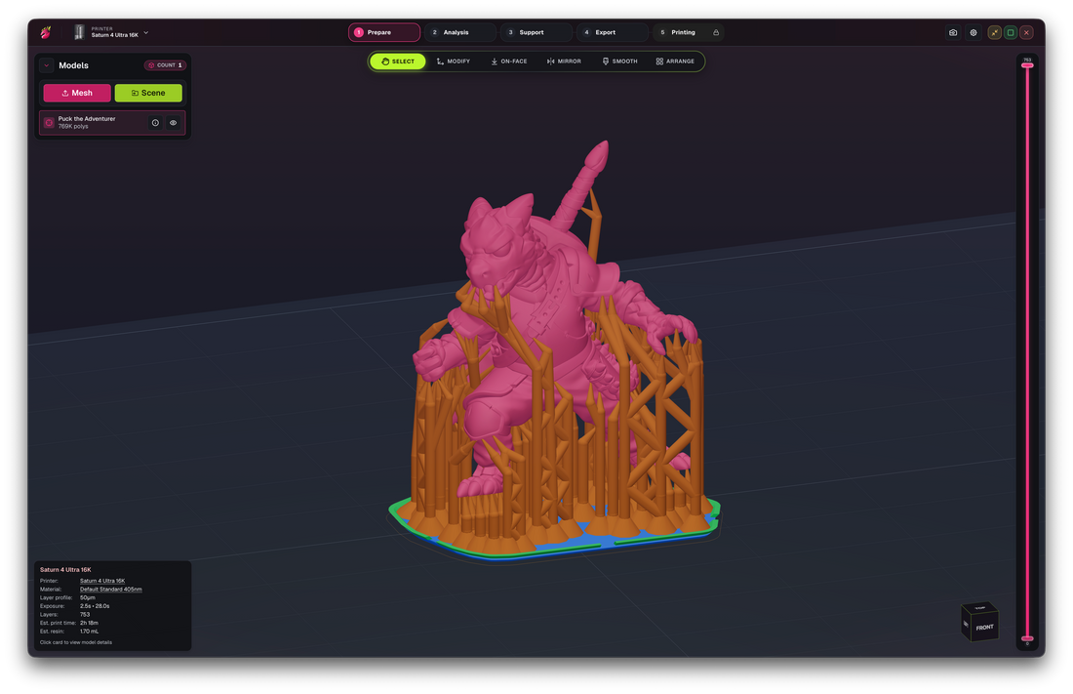The width and height of the screenshot is (1073, 694).
Task: Open the Printing step tab
Action: click(688, 32)
